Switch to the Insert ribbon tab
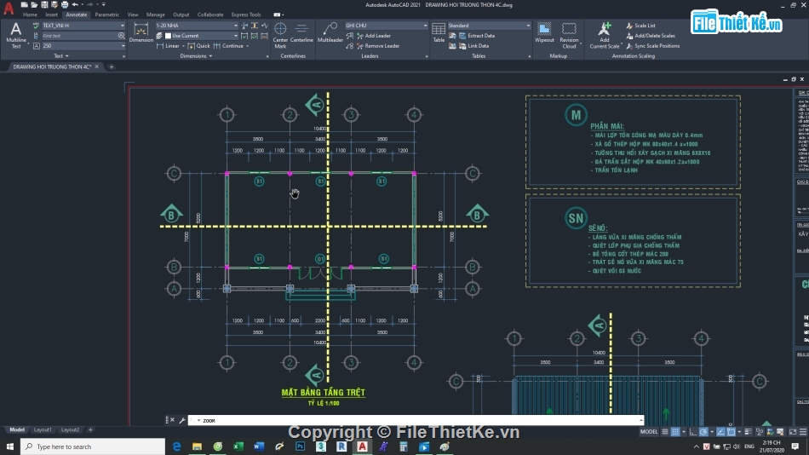This screenshot has height=455, width=809. pos(51,14)
